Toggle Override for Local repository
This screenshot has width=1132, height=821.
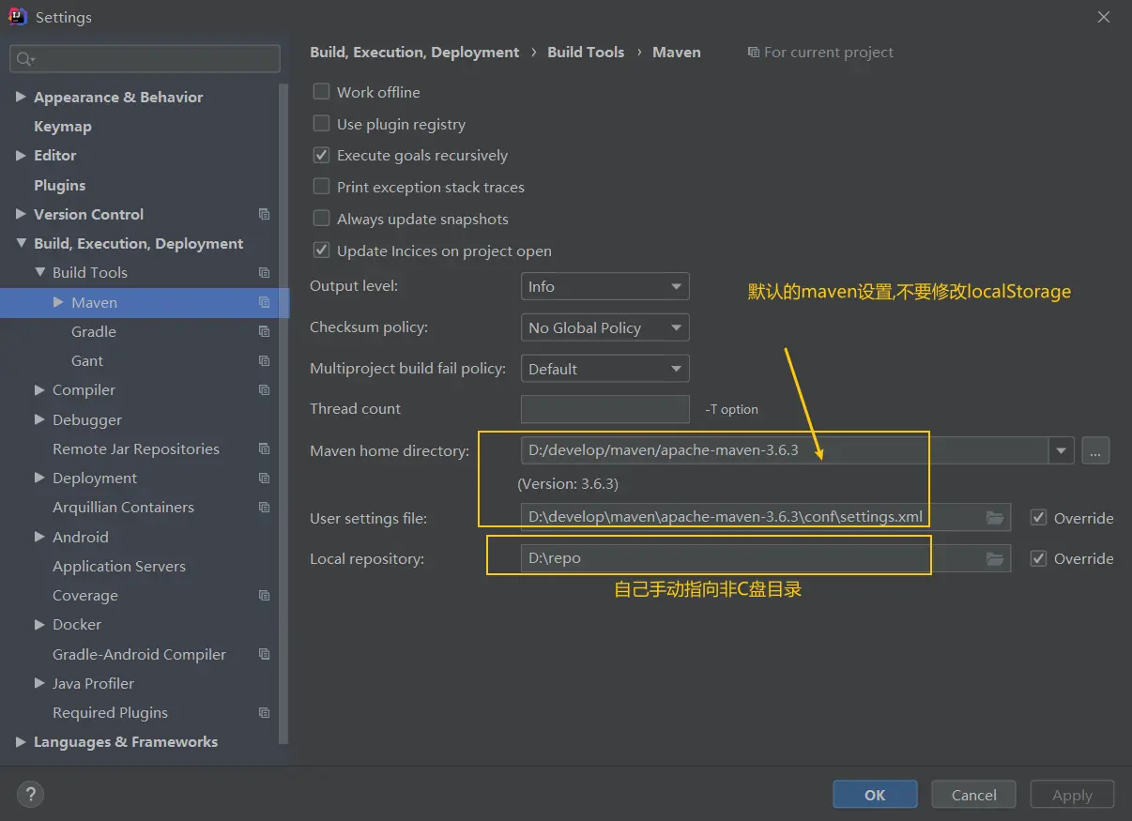click(1038, 558)
